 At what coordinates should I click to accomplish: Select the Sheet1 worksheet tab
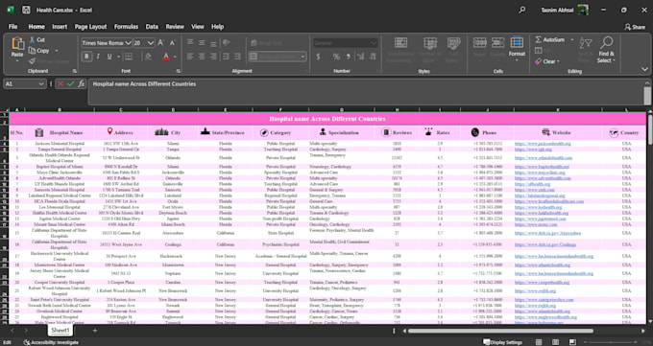click(60, 331)
